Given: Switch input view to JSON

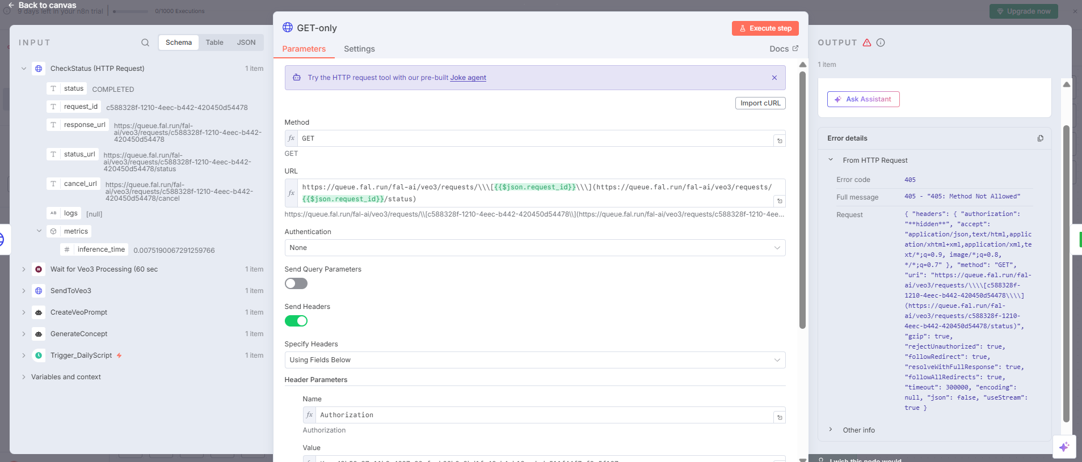Looking at the screenshot, I should [246, 43].
